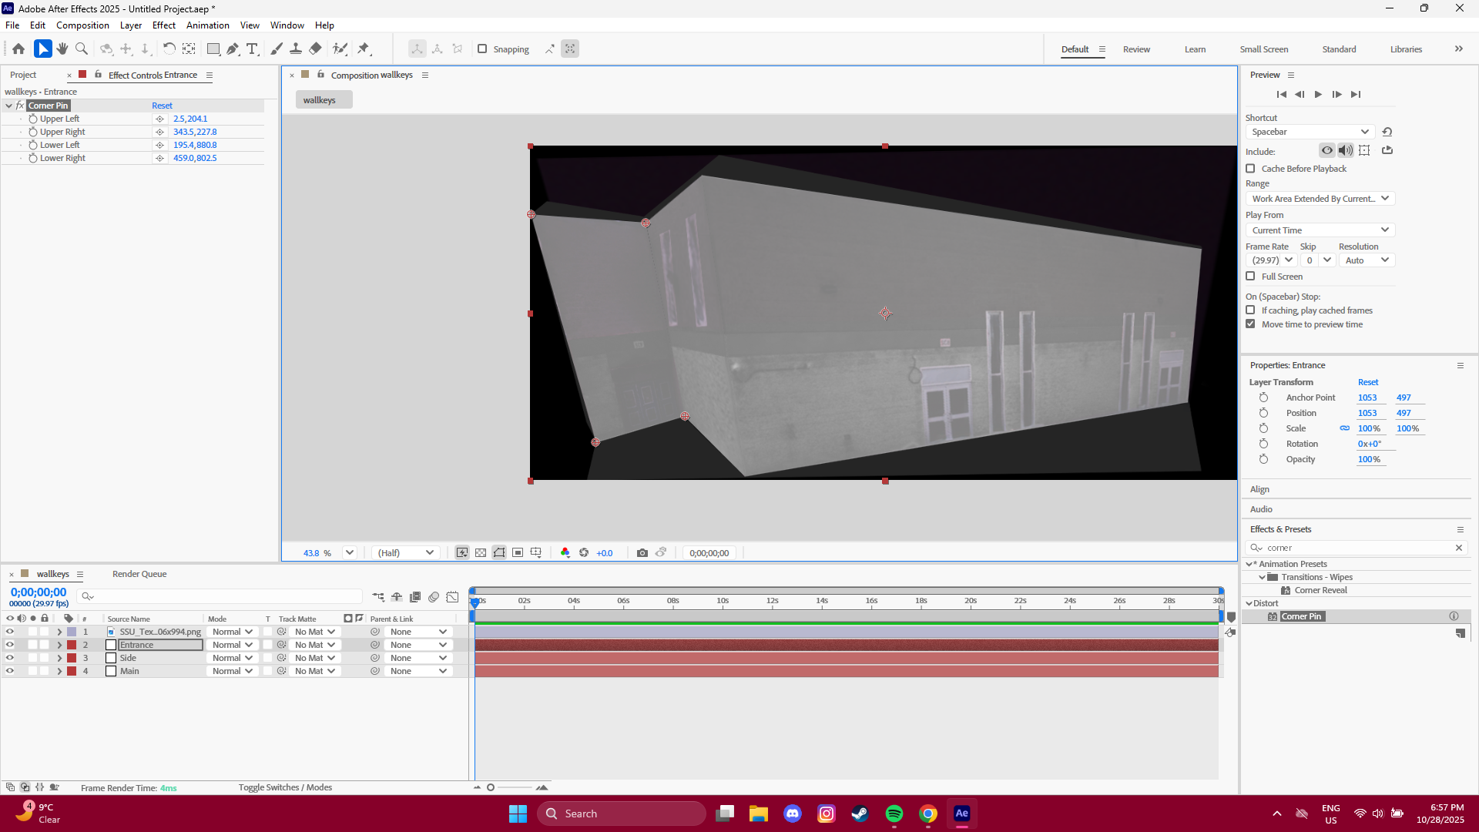The image size is (1479, 832).
Task: Toggle the transparency grid in the viewer
Action: click(481, 552)
